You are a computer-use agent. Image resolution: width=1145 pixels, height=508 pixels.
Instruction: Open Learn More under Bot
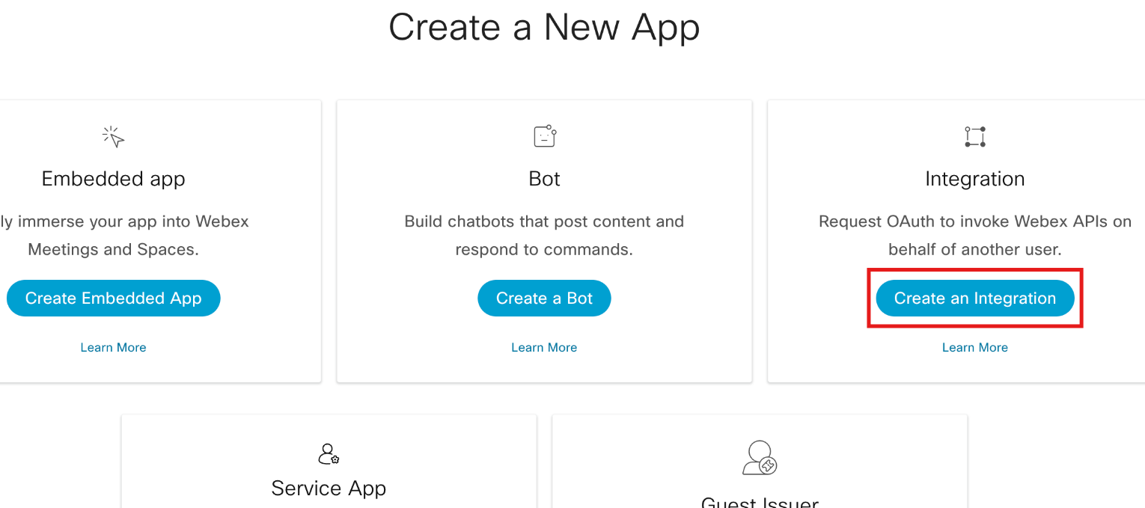click(x=544, y=347)
